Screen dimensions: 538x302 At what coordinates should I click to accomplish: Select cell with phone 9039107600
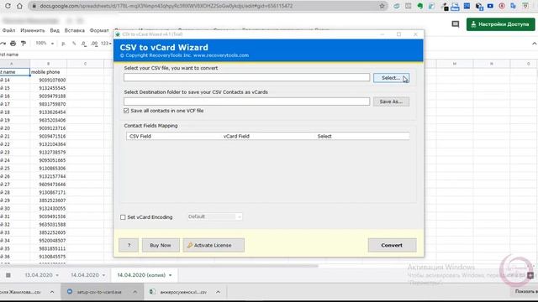point(49,81)
